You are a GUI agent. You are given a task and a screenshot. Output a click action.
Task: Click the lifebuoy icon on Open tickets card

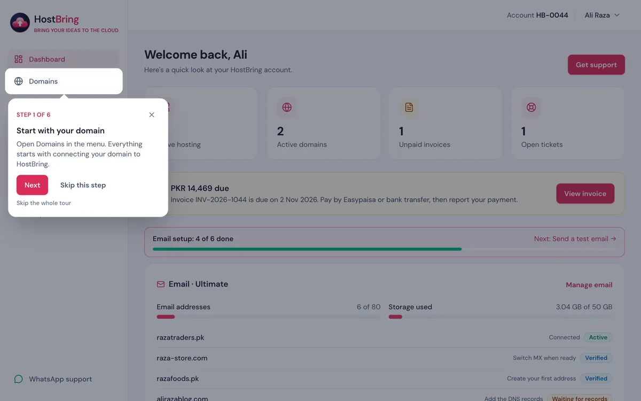(x=531, y=107)
